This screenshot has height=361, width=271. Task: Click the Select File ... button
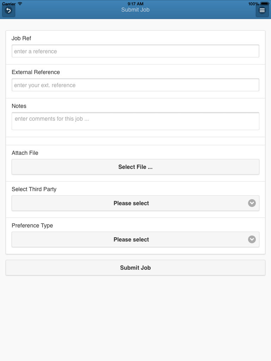coord(135,167)
